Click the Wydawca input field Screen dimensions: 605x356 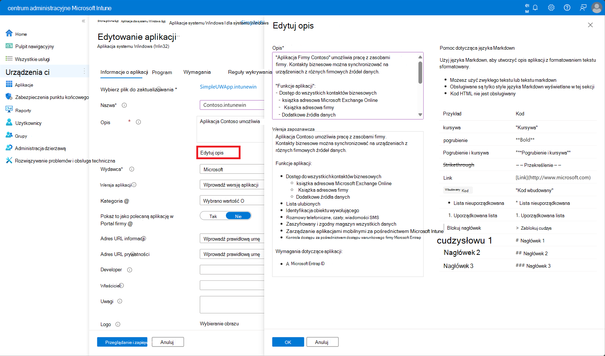click(x=232, y=169)
